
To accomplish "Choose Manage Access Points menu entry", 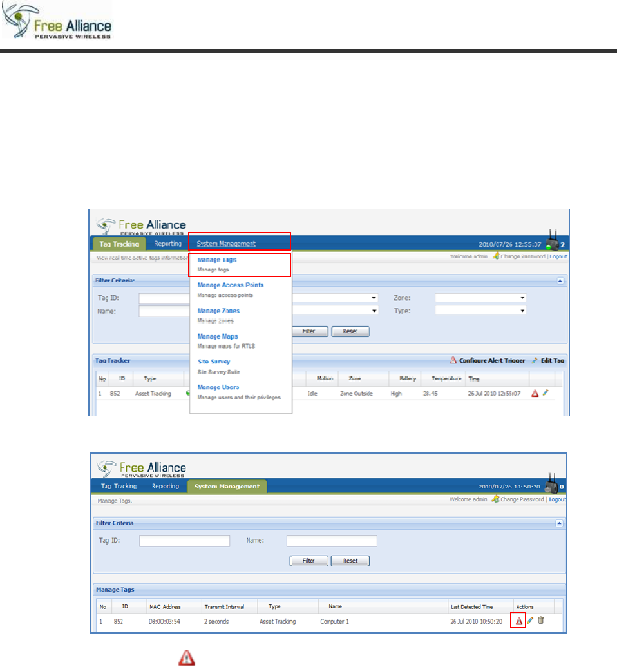I will click(x=230, y=285).
